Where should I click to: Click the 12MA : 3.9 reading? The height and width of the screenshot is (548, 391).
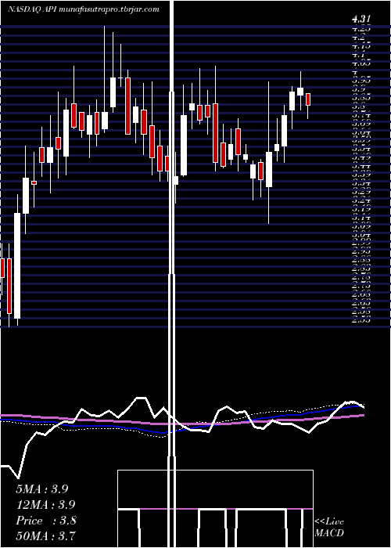coord(45,505)
